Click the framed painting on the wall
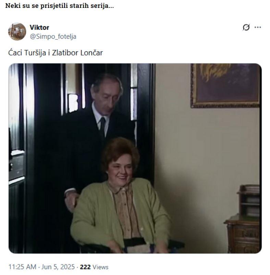270x275 pixels. tap(225, 85)
